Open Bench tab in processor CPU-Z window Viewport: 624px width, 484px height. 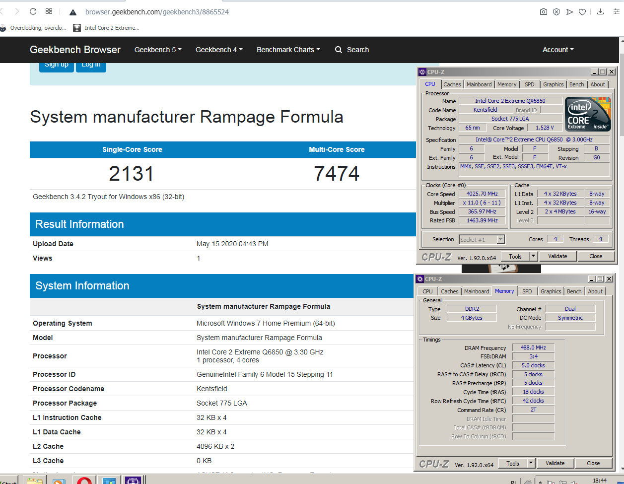coord(576,84)
